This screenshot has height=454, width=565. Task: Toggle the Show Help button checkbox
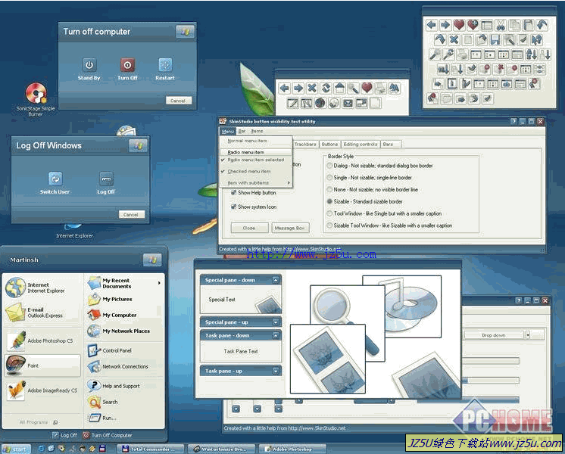233,193
